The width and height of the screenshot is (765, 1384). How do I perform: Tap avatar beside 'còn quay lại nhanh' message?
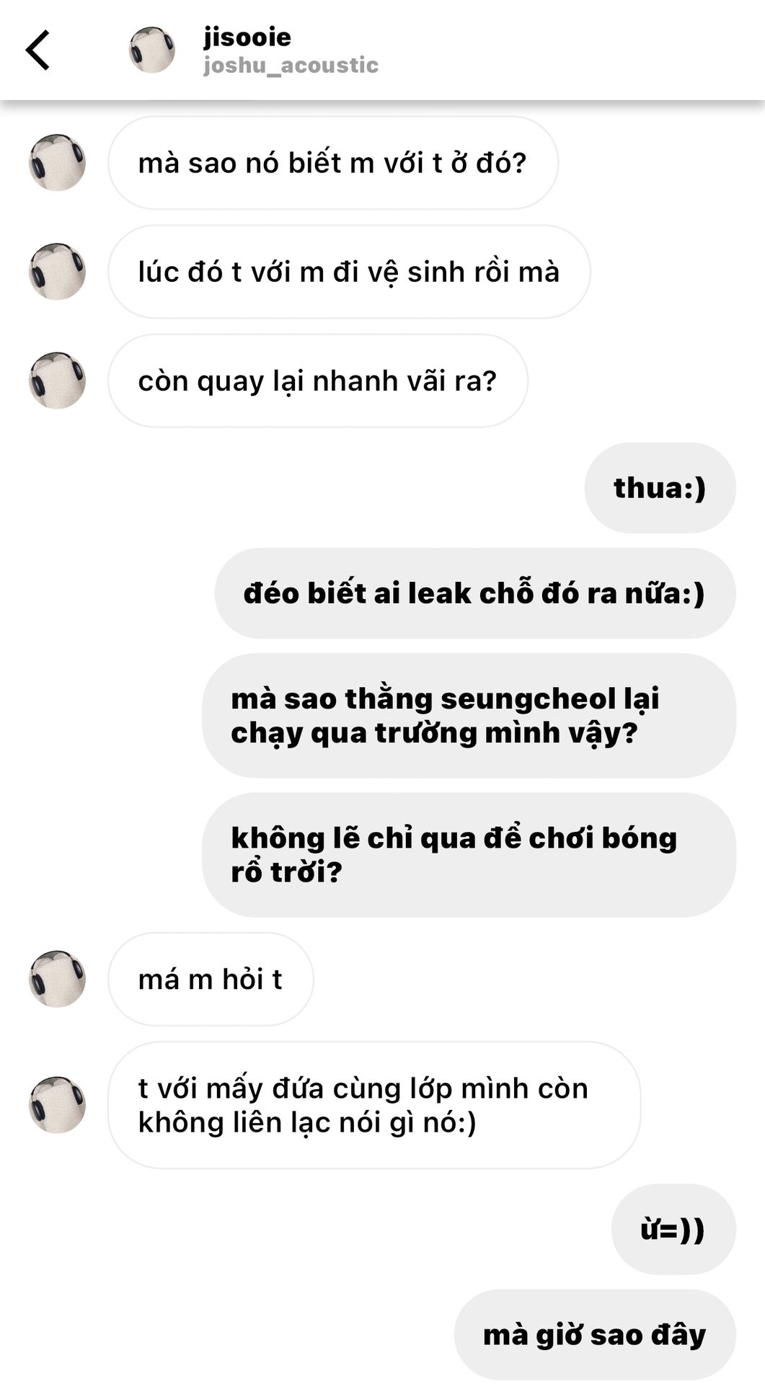click(x=57, y=381)
